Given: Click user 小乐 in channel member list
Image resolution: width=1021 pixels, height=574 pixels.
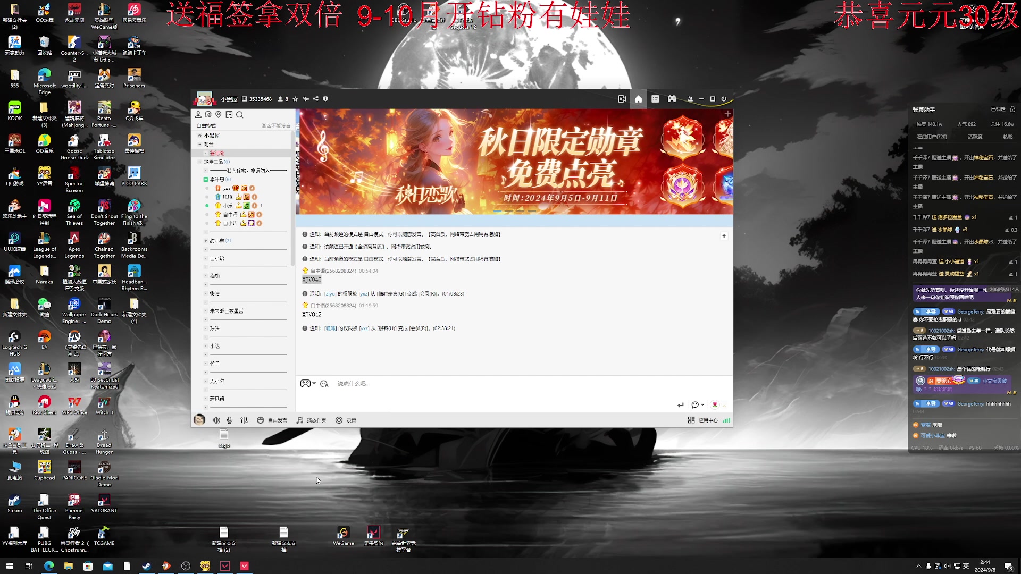Looking at the screenshot, I should pos(228,206).
